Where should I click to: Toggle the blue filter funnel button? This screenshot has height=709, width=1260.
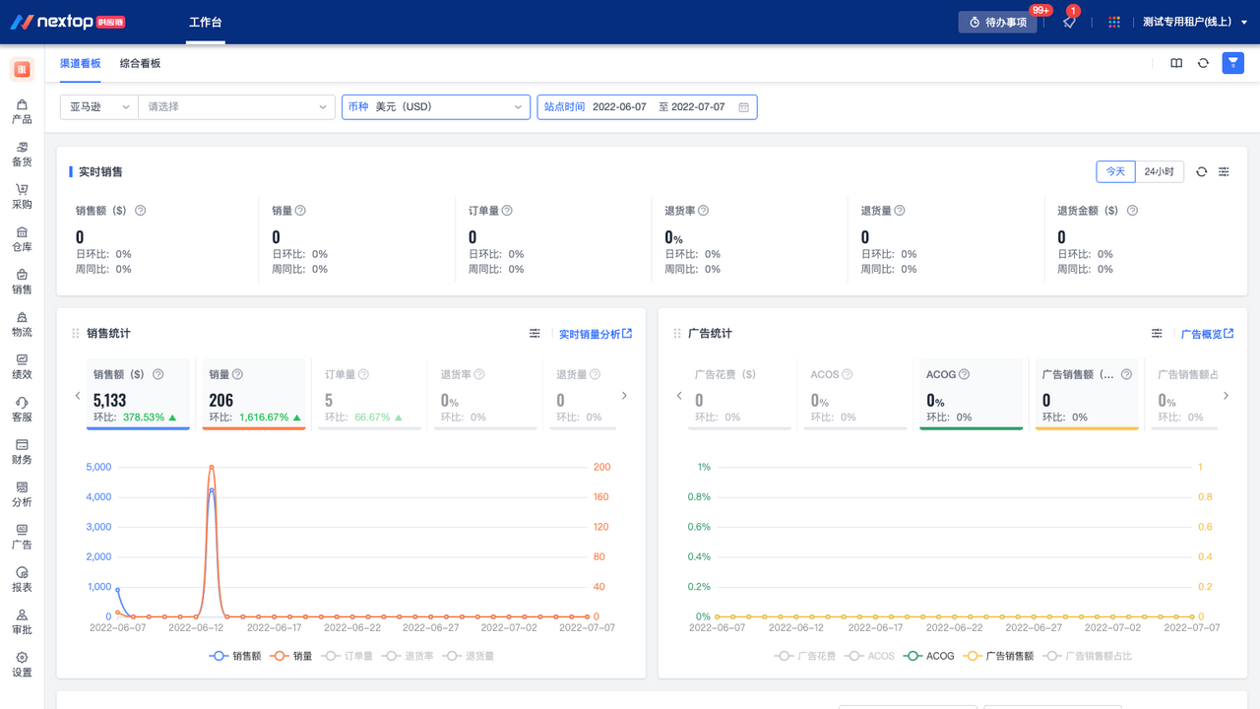[1232, 63]
